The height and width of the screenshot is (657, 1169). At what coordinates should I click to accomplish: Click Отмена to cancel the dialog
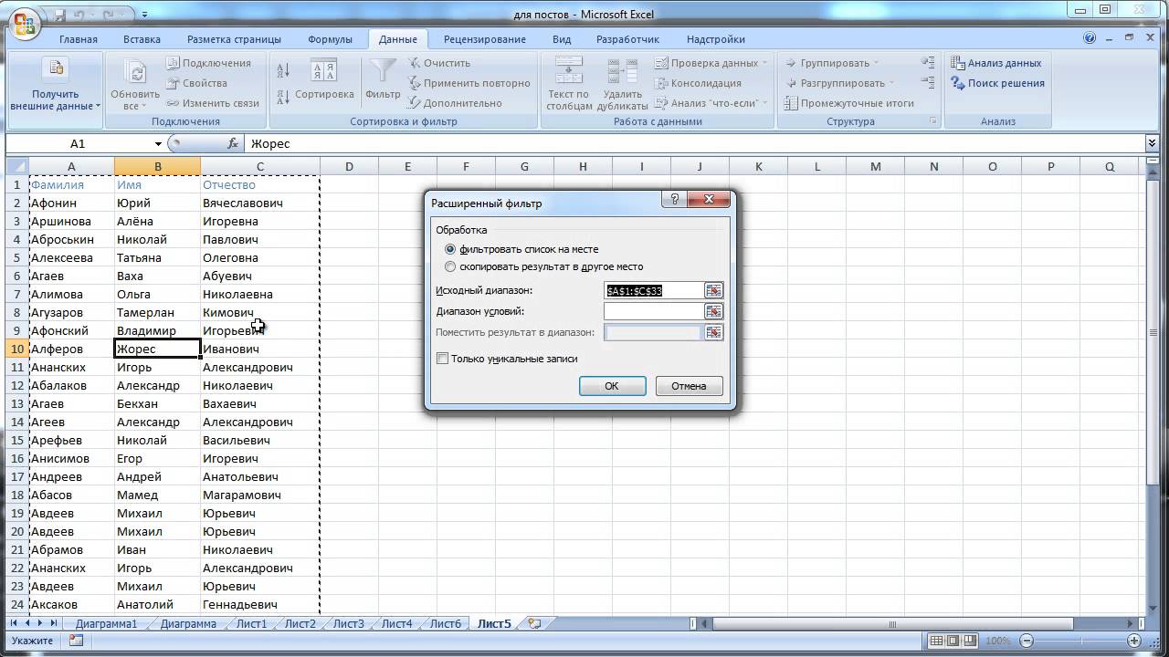pyautogui.click(x=689, y=386)
